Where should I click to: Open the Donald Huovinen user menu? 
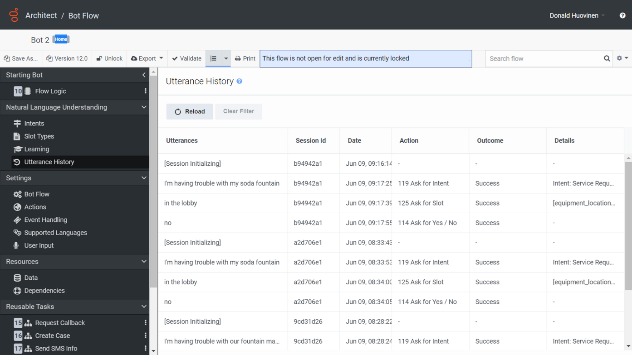pyautogui.click(x=577, y=15)
